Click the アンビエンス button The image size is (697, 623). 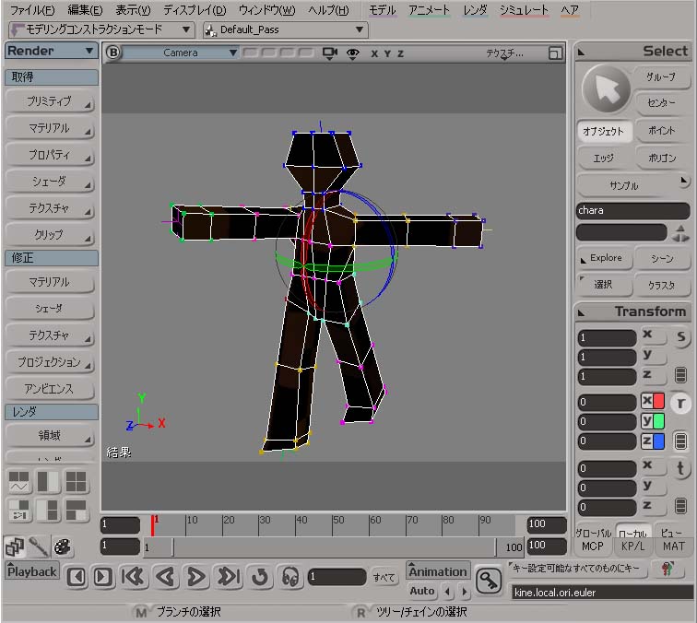(50, 389)
